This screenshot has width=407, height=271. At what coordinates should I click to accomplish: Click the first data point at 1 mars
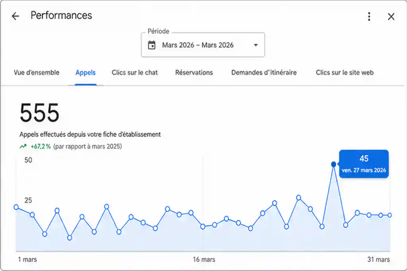click(16, 207)
